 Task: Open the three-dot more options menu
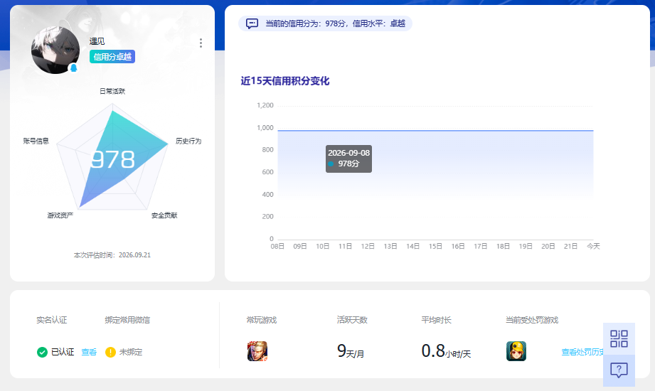coord(201,43)
